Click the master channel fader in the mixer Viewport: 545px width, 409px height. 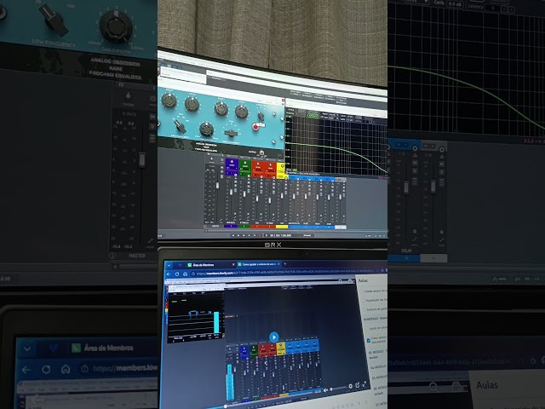pyautogui.click(x=218, y=186)
